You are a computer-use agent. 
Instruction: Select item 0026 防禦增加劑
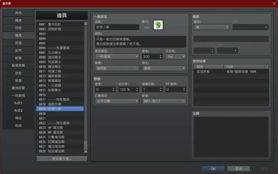60,142
